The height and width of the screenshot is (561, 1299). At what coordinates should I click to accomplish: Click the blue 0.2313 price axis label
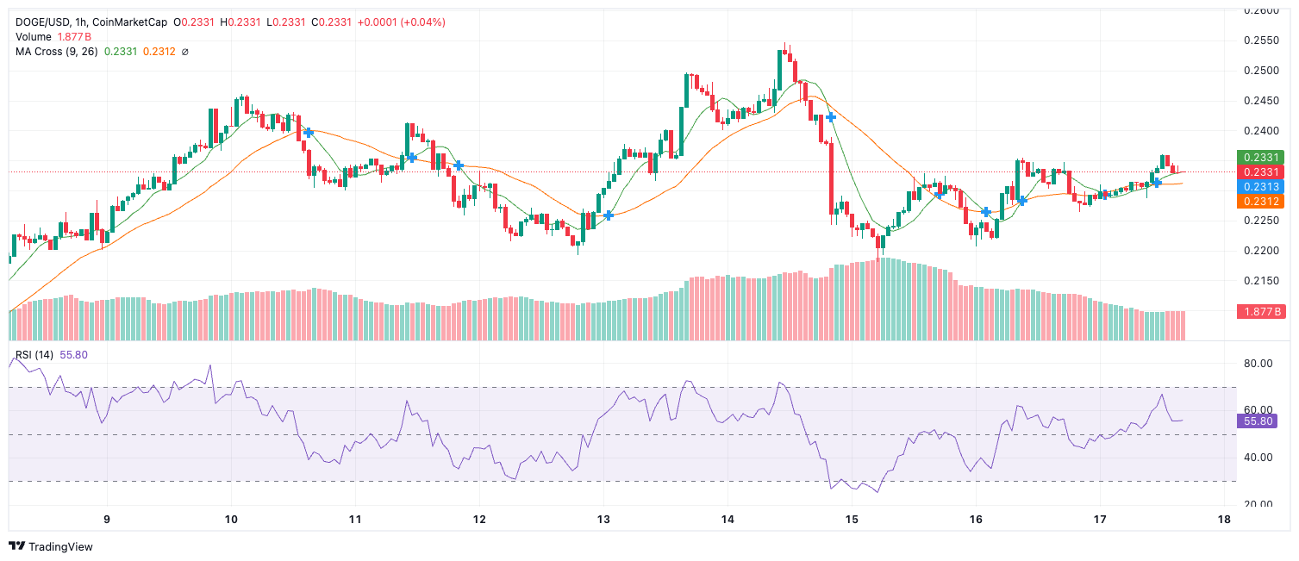pyautogui.click(x=1260, y=186)
